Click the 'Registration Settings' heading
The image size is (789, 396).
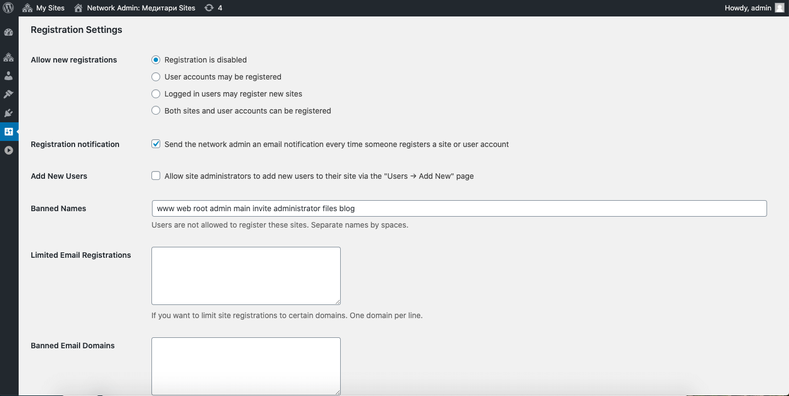[x=76, y=30]
